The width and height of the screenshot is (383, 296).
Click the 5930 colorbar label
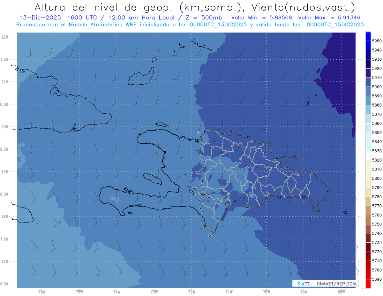(377, 59)
